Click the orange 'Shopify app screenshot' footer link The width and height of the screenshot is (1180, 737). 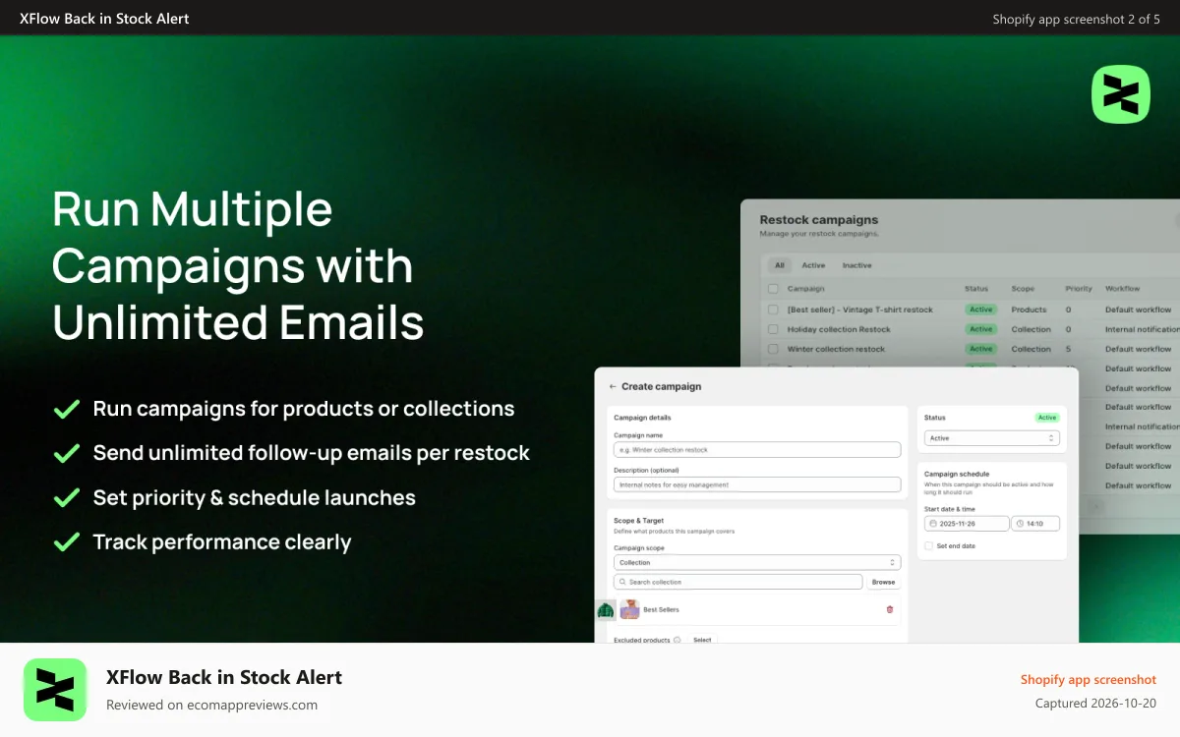coord(1089,680)
